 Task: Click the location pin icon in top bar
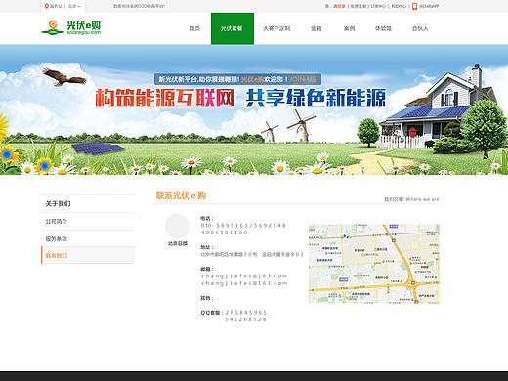(47, 6)
